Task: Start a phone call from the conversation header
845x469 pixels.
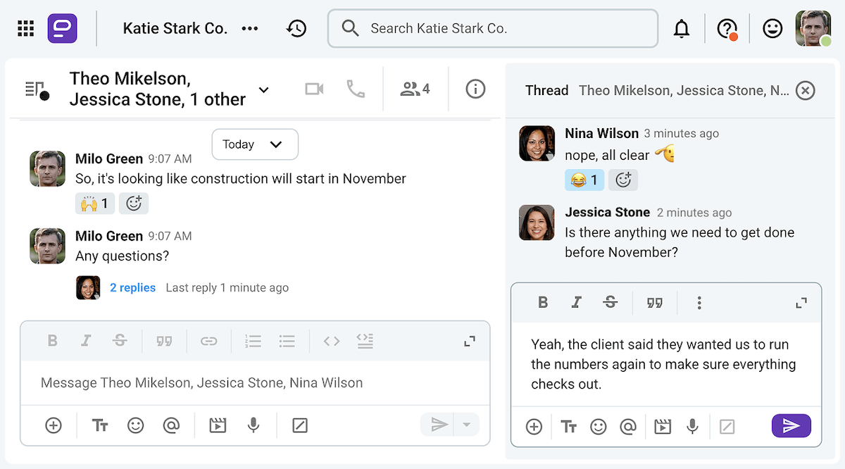Action: point(356,89)
